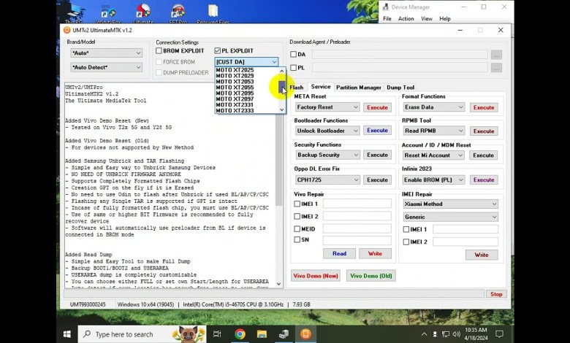The image size is (570, 343).
Task: Open the Unlock Bootloader dropdown
Action: (x=327, y=131)
